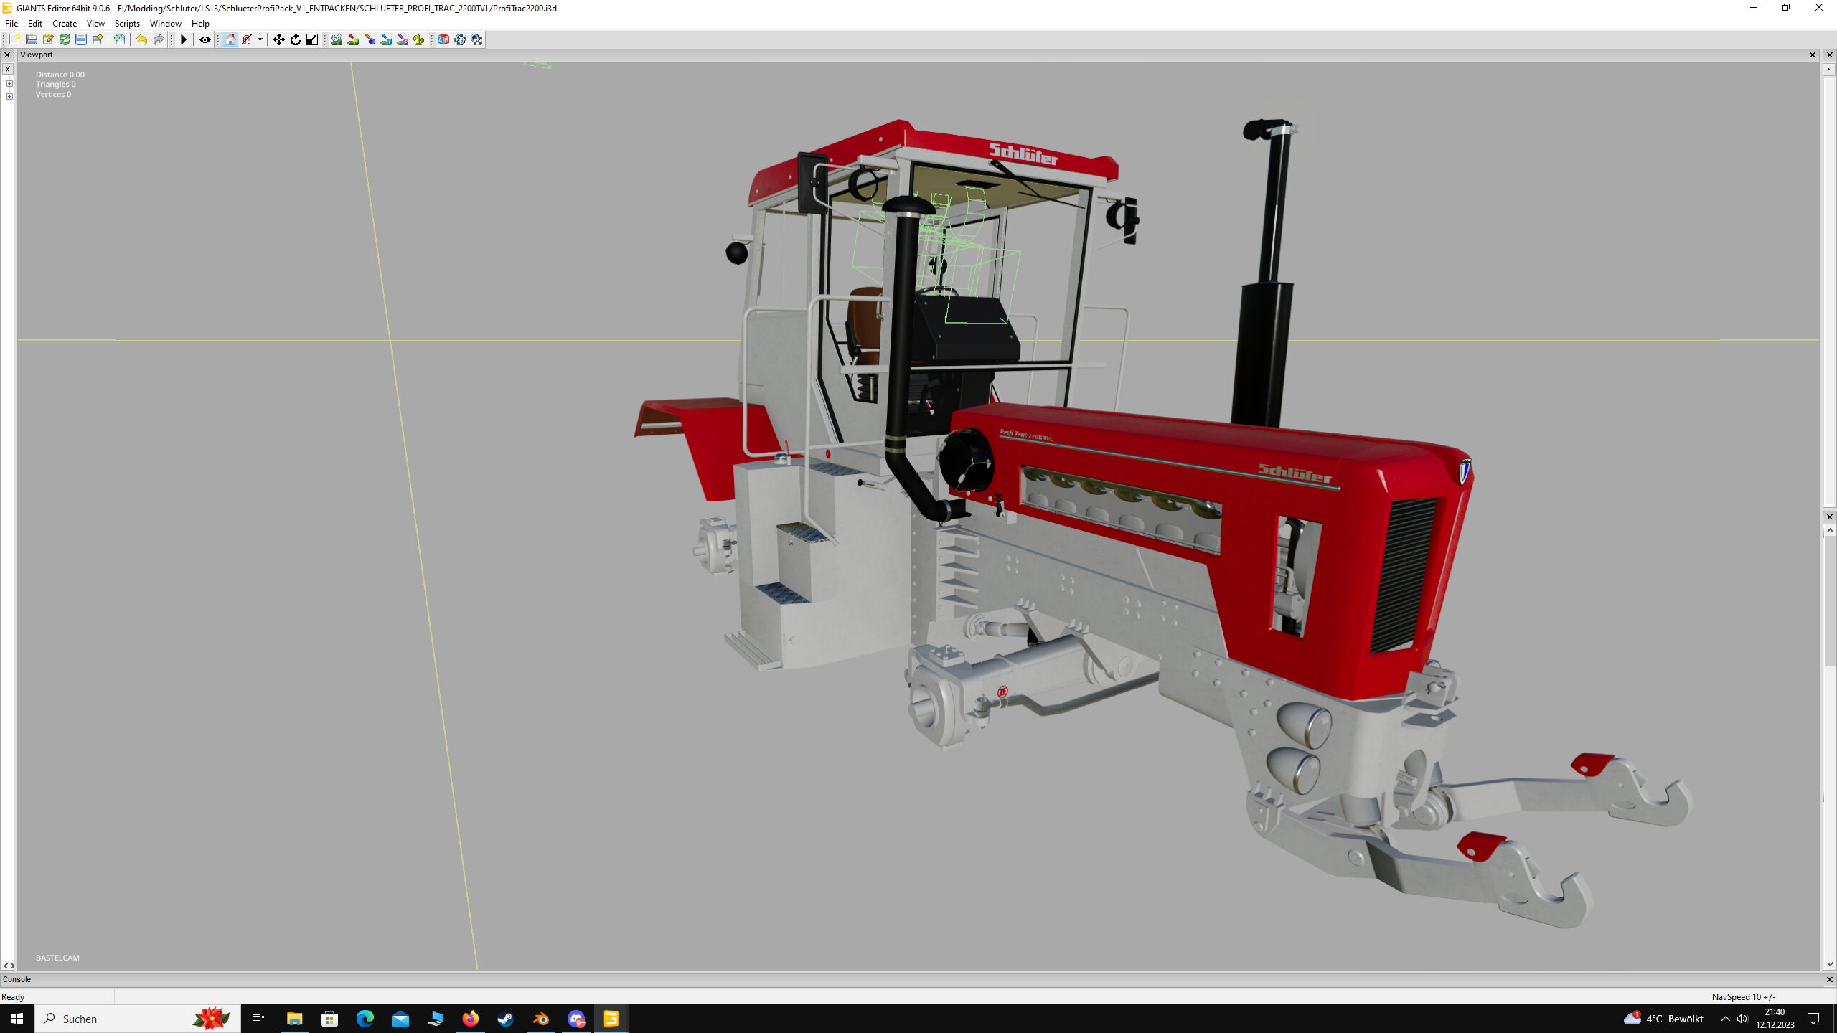Start the play simulation button
This screenshot has height=1033, width=1837.
point(184,39)
